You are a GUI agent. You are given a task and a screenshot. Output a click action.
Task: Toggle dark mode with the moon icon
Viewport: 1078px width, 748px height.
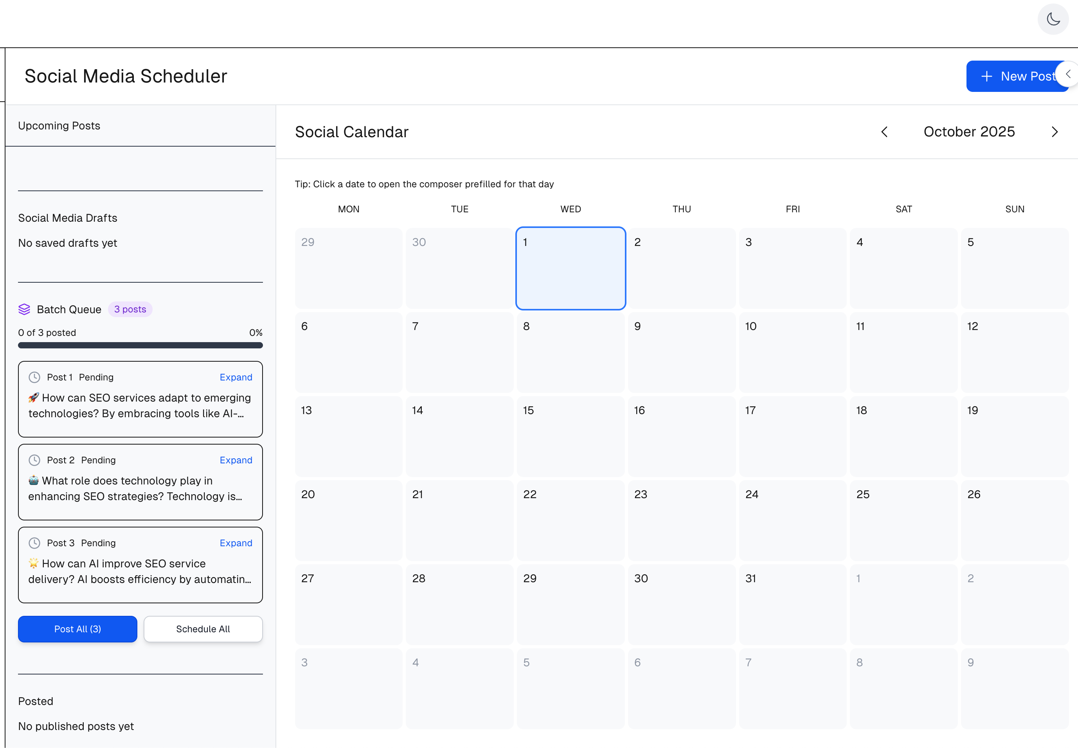click(x=1053, y=20)
